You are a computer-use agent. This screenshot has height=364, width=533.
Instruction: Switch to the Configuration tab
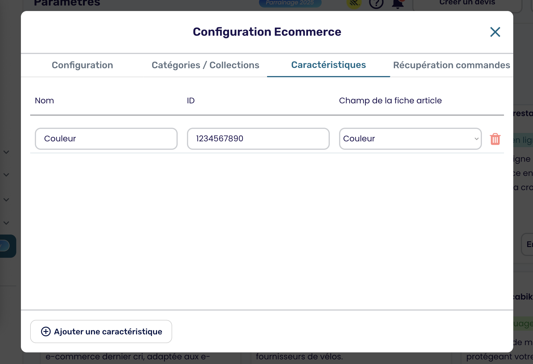coord(82,65)
